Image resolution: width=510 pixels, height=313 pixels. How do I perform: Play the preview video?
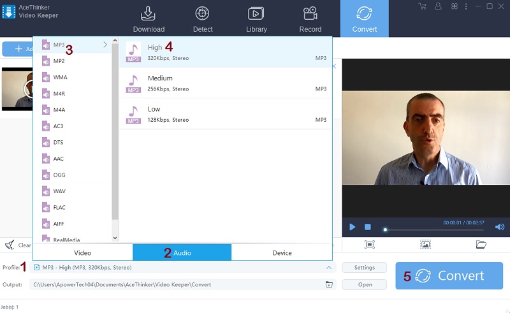click(x=353, y=227)
